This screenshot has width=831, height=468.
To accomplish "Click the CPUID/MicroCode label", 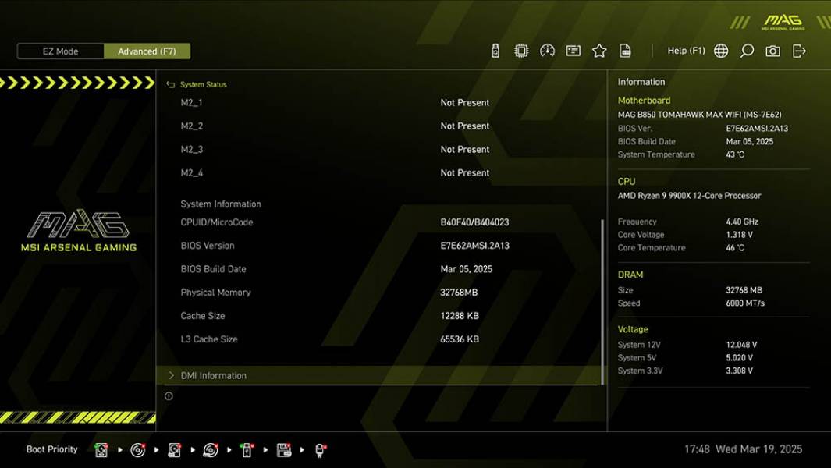I will 216,222.
